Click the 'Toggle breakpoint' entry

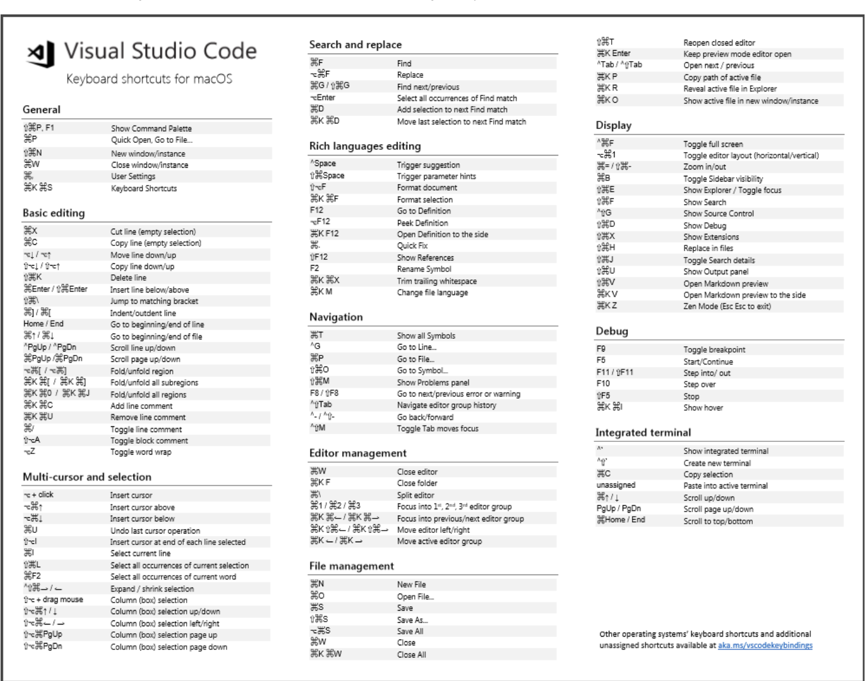[x=714, y=350]
